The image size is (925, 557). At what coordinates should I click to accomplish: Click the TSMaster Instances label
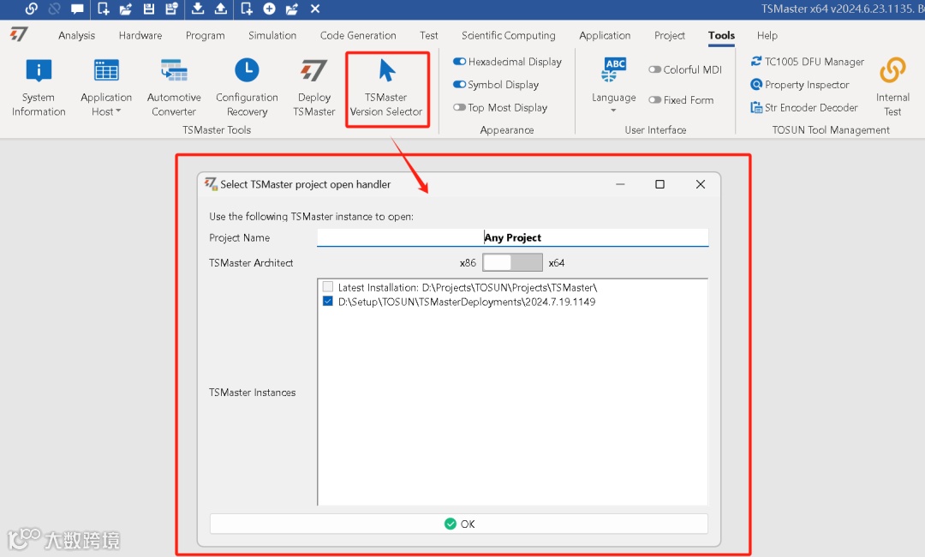[253, 392]
